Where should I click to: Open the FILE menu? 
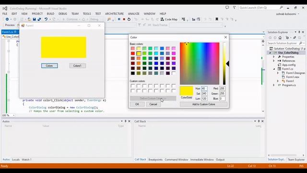pyautogui.click(x=5, y=14)
